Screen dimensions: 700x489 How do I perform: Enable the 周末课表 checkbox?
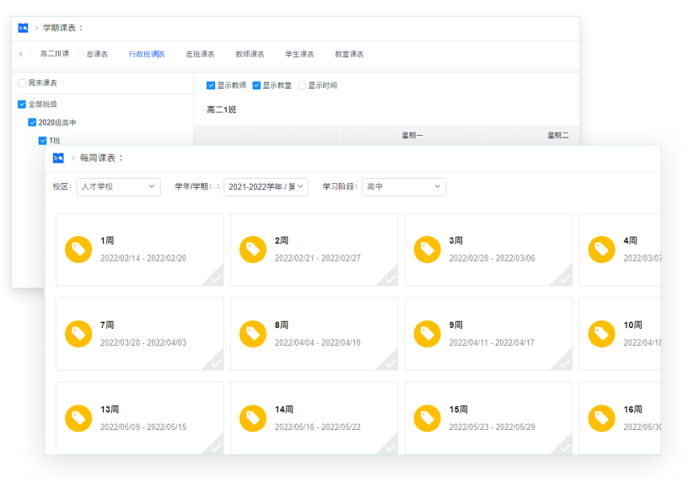[x=23, y=84]
